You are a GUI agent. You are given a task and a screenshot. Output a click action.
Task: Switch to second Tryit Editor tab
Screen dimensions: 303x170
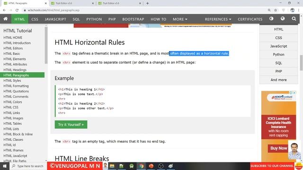click(x=119, y=3)
